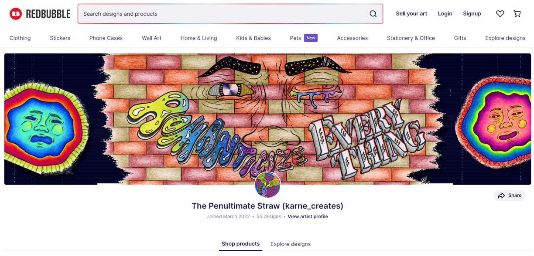Click the artist avatar image
534x256 pixels.
pyautogui.click(x=267, y=185)
